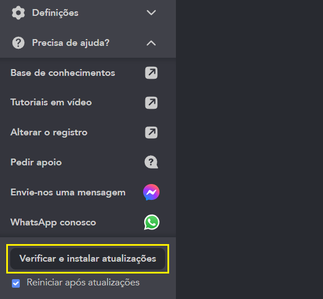323x299 pixels.
Task: Click the Definições gear icon
Action: tap(18, 13)
